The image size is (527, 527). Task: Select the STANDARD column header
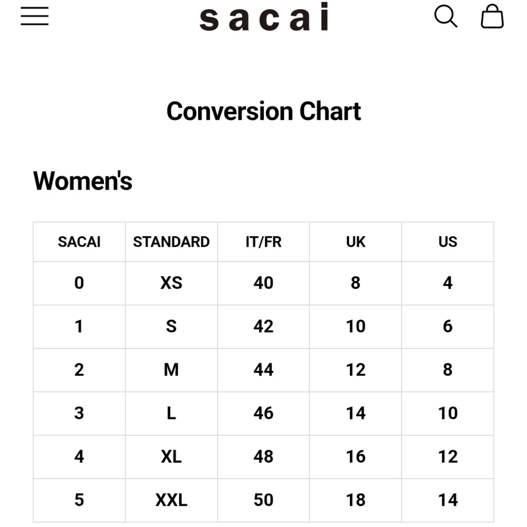pyautogui.click(x=171, y=242)
